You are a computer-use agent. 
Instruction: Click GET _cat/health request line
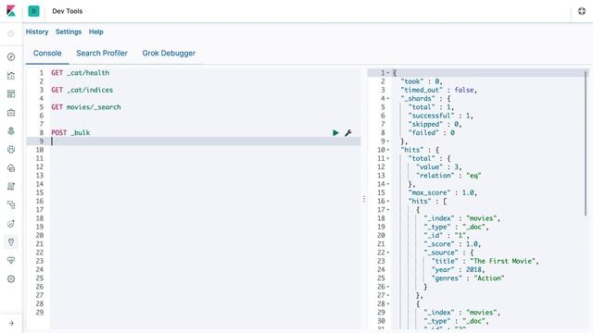81,73
